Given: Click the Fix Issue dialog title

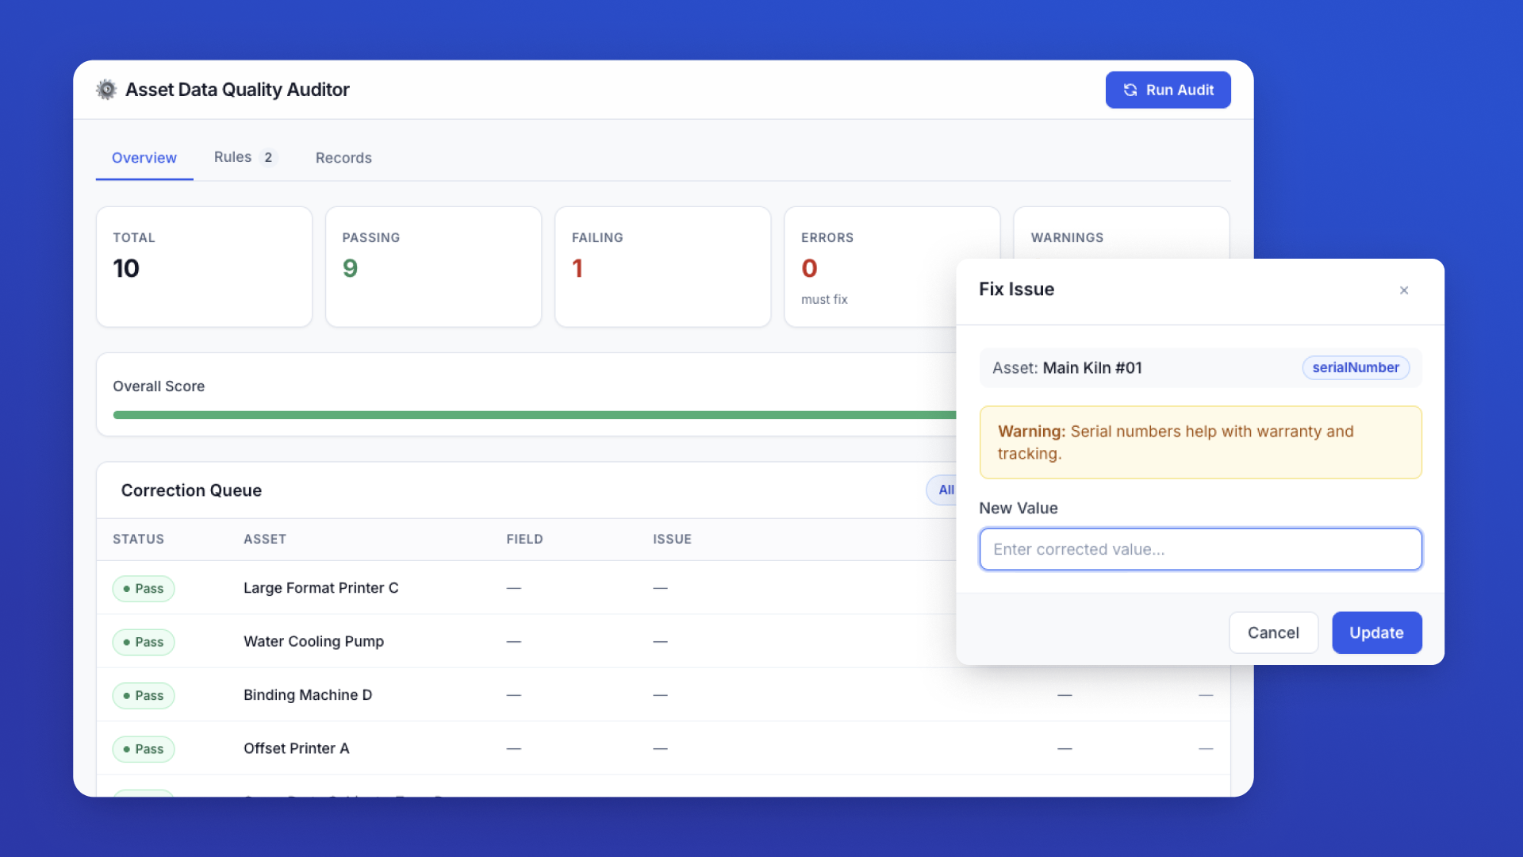Looking at the screenshot, I should coord(1016,289).
